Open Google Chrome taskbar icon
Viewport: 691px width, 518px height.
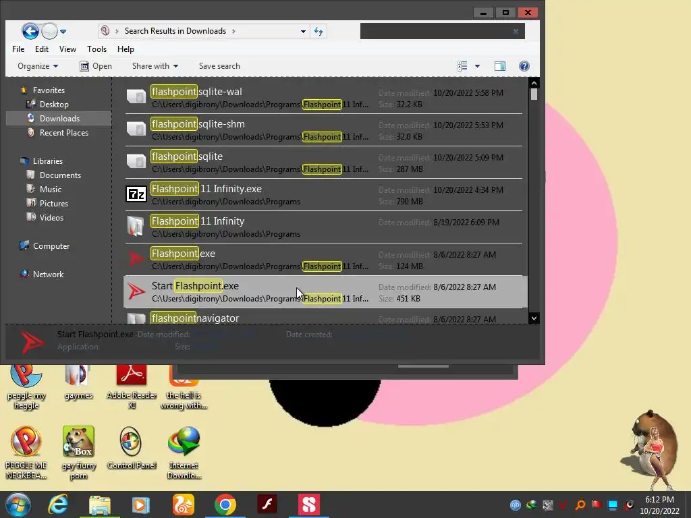click(x=225, y=505)
